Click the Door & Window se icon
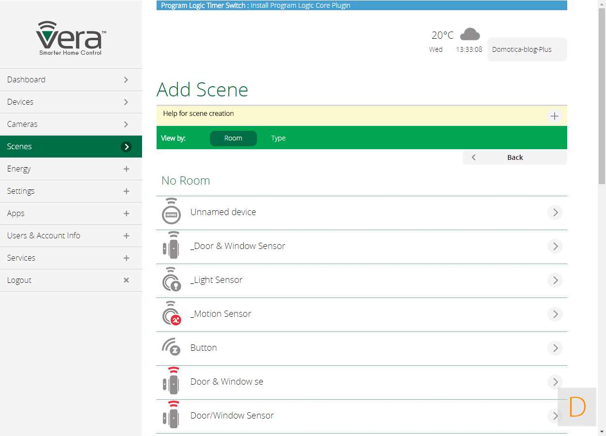This screenshot has height=436, width=606. click(x=171, y=381)
